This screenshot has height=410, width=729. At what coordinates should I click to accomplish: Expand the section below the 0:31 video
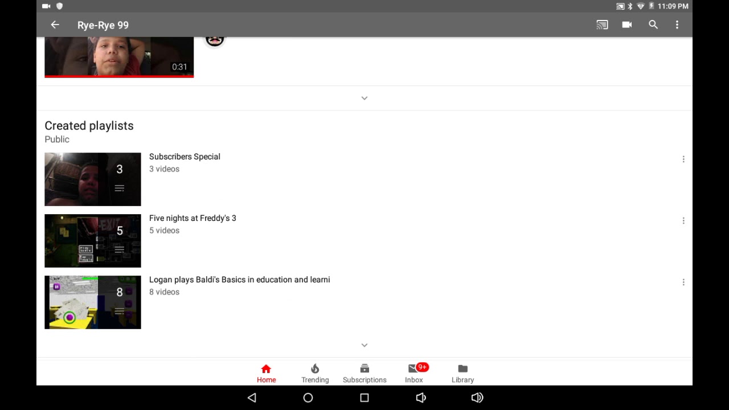coord(364,98)
